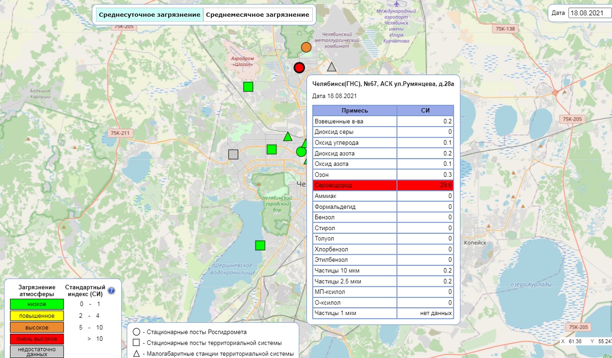Select the green circle Roshydromet station marker

click(x=301, y=152)
